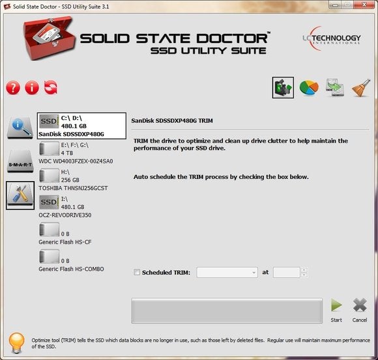Click the schedule time input field

[286, 272]
